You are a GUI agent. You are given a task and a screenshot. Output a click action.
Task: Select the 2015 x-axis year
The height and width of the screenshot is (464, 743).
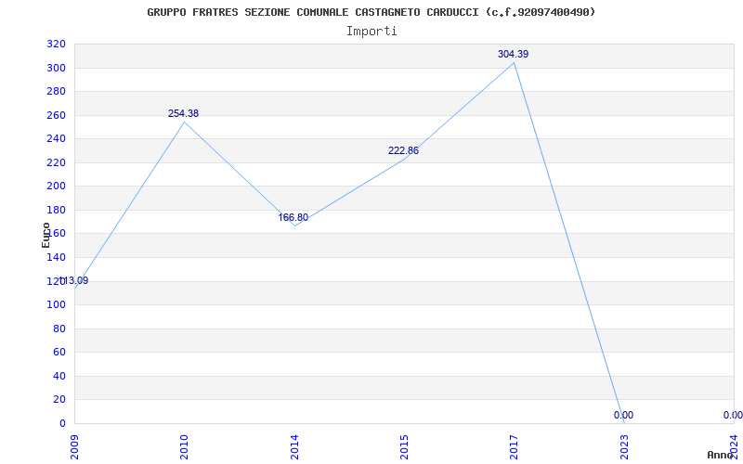click(404, 447)
